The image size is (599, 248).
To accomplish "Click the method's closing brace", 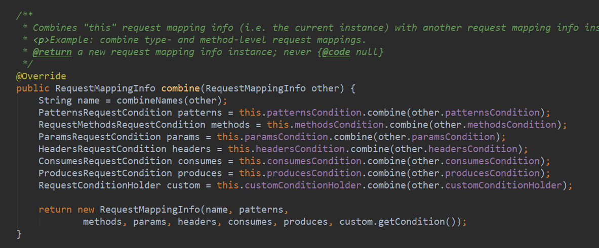I will [x=19, y=234].
